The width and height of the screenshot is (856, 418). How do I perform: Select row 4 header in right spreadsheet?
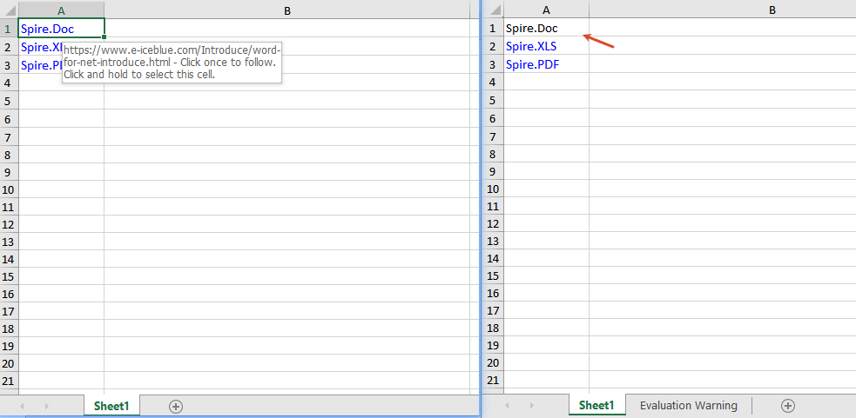pos(493,82)
